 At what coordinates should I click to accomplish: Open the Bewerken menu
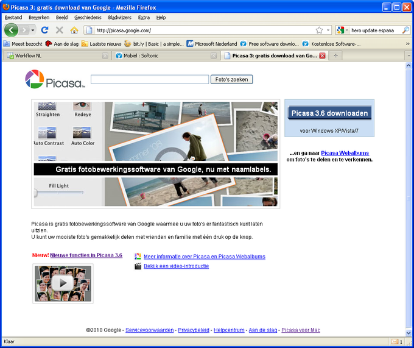click(x=39, y=18)
